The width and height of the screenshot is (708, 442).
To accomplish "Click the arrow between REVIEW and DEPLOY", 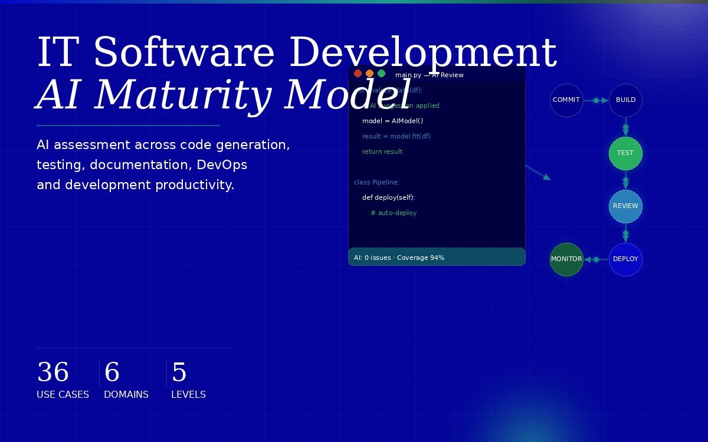I will point(625,233).
